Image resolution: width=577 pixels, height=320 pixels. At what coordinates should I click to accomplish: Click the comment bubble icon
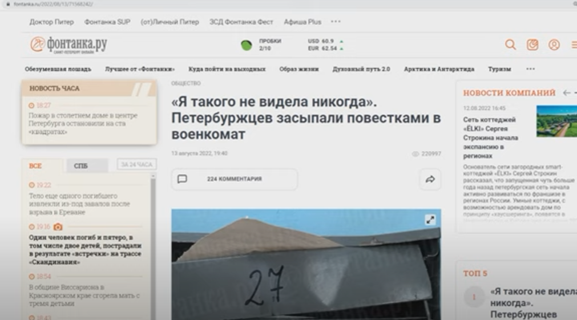pos(182,179)
